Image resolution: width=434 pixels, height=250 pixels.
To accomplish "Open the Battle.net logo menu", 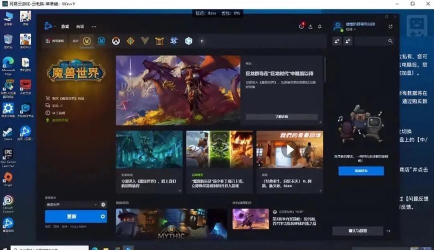I will pyautogui.click(x=48, y=26).
